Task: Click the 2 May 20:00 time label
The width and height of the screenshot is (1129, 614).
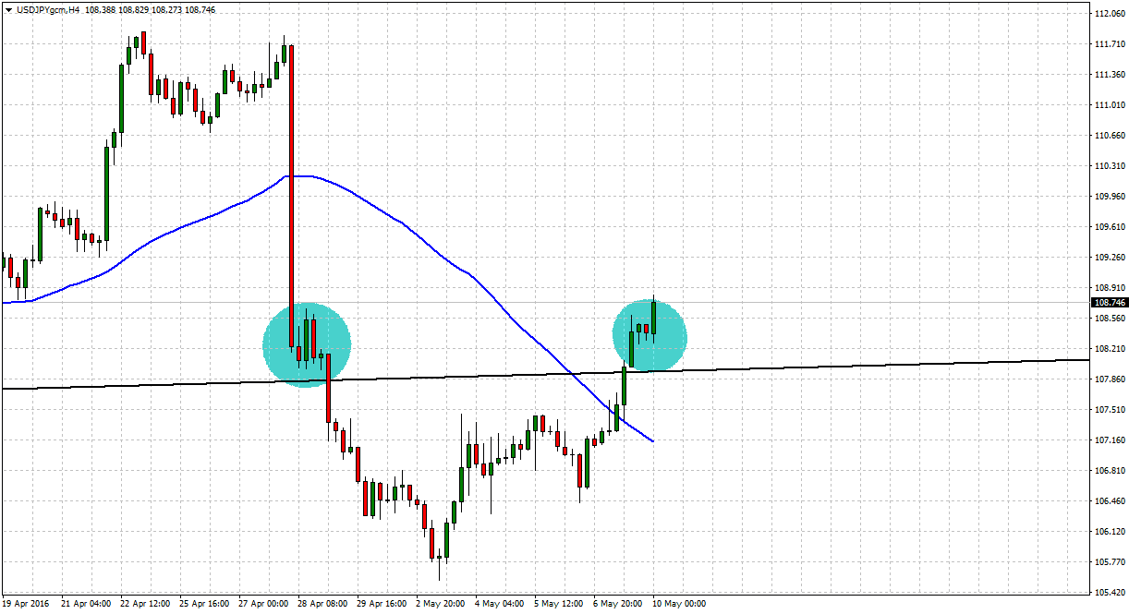Action: click(x=442, y=604)
